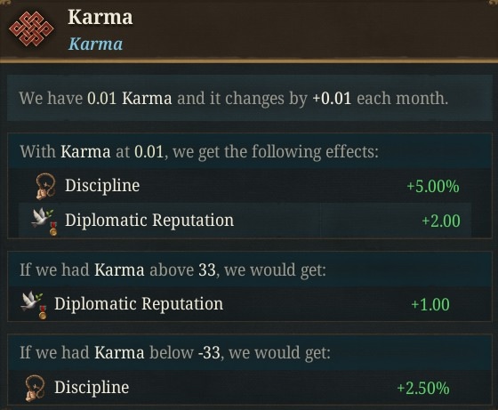Click the +5.00% Discipline value
The image size is (498, 410).
click(x=433, y=187)
